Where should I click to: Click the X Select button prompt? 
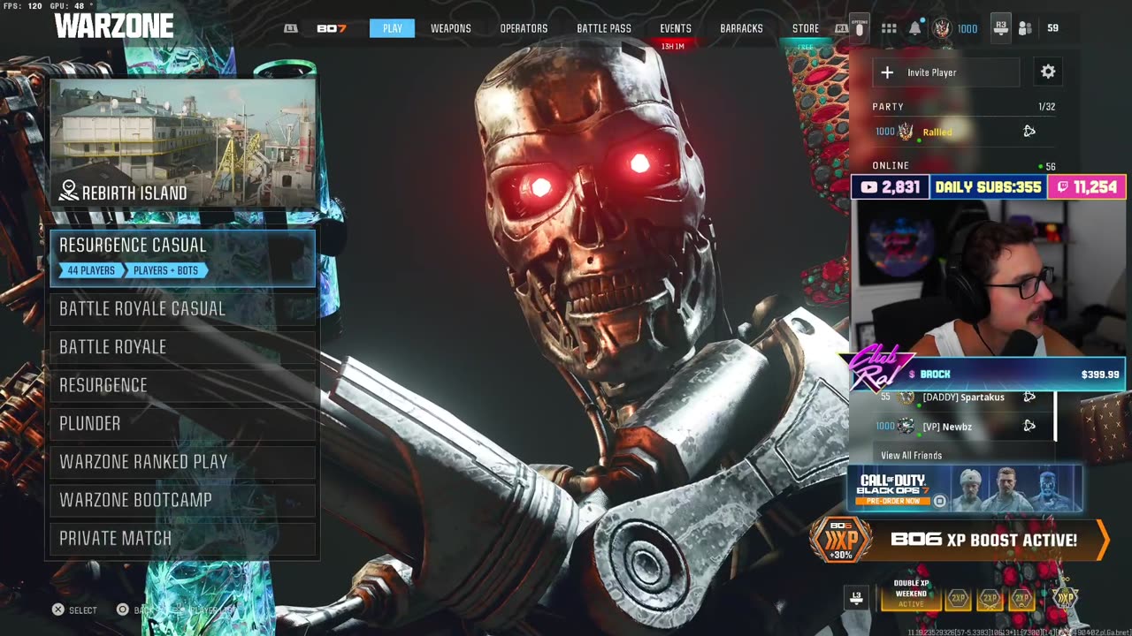74,609
